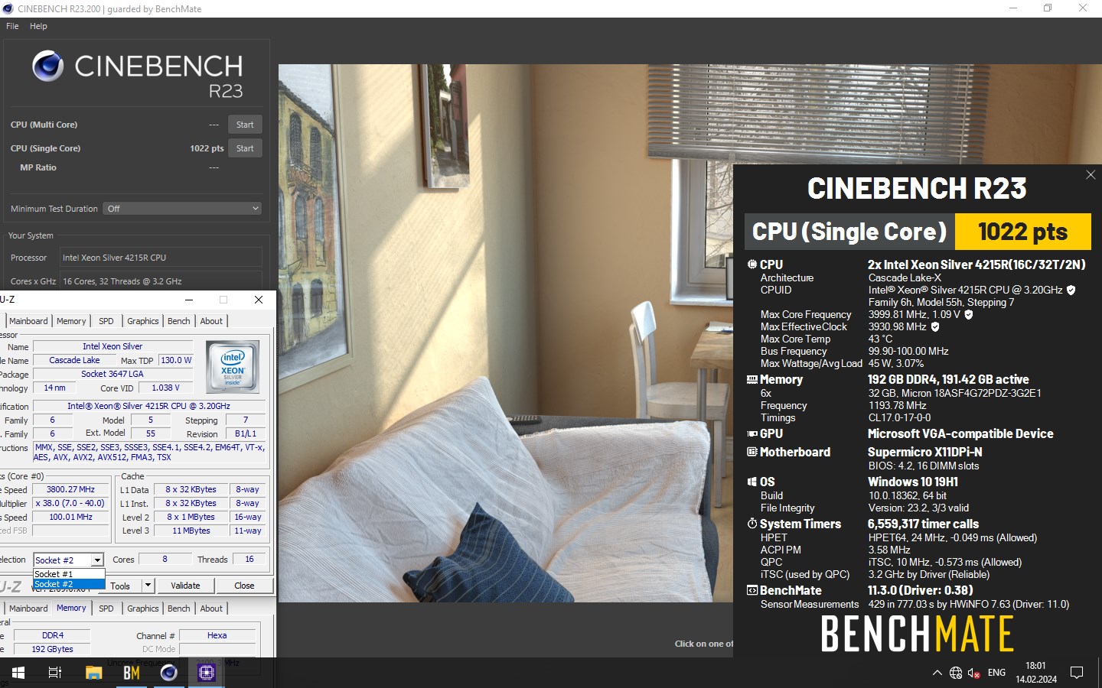Open About tab in lower CPU-Z window
The height and width of the screenshot is (688, 1102).
(211, 608)
